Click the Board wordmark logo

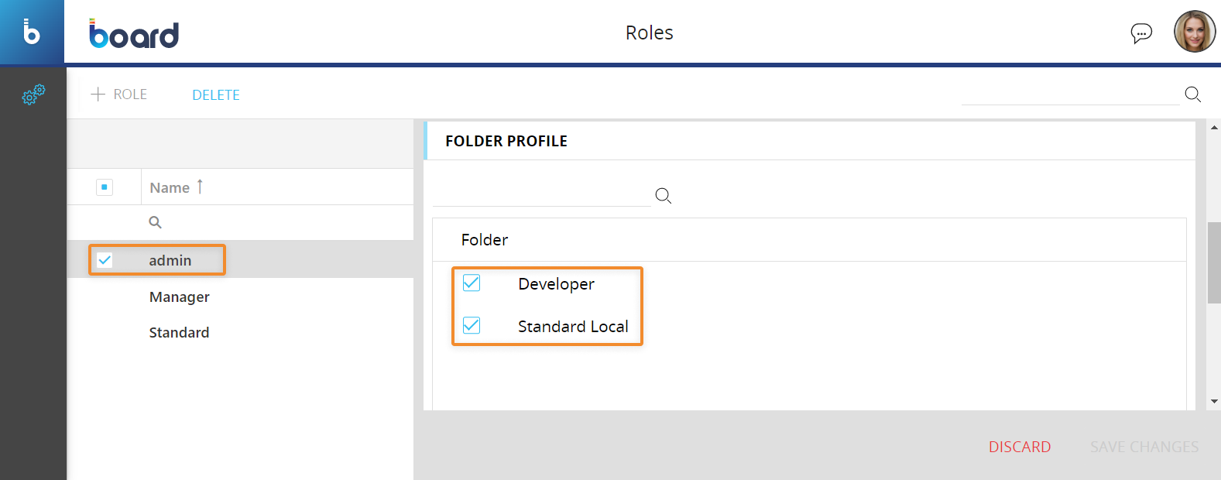coord(134,34)
